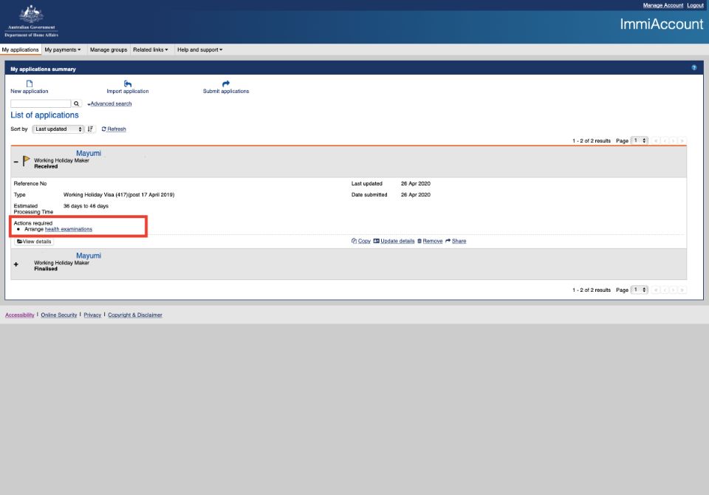Click "Working Holiday Maker" on the Received application
Viewport: 709px width, 495px height.
(x=61, y=160)
